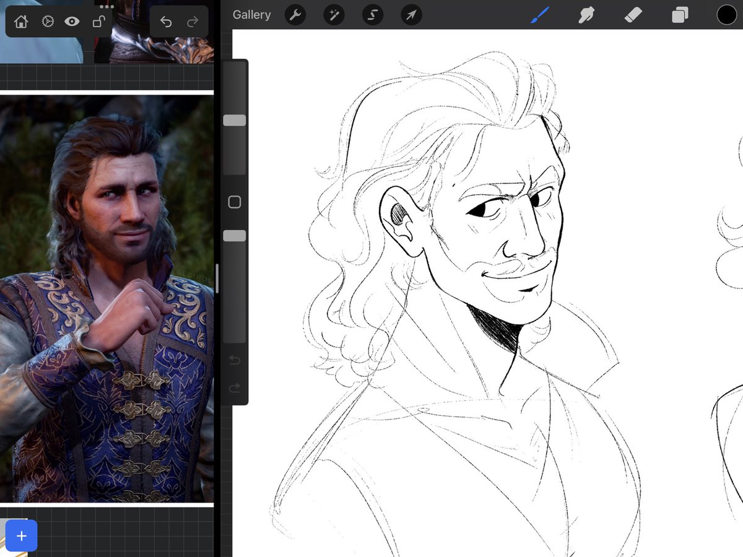Tap Gallery to exit the canvas

pos(251,14)
